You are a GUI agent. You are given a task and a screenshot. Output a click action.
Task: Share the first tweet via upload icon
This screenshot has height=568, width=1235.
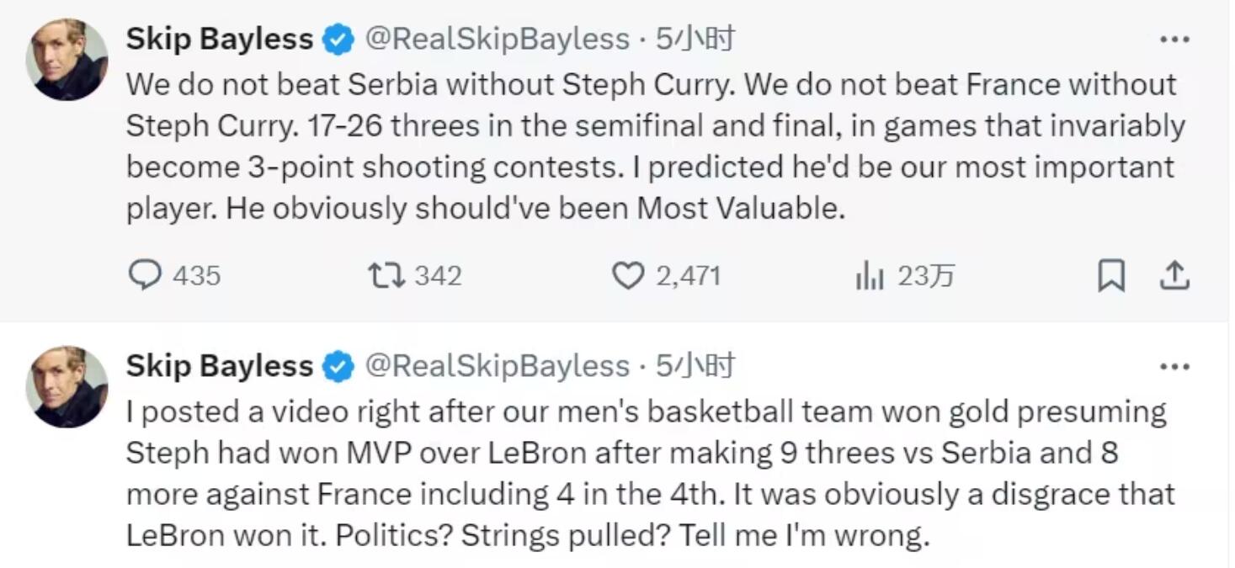(1174, 276)
